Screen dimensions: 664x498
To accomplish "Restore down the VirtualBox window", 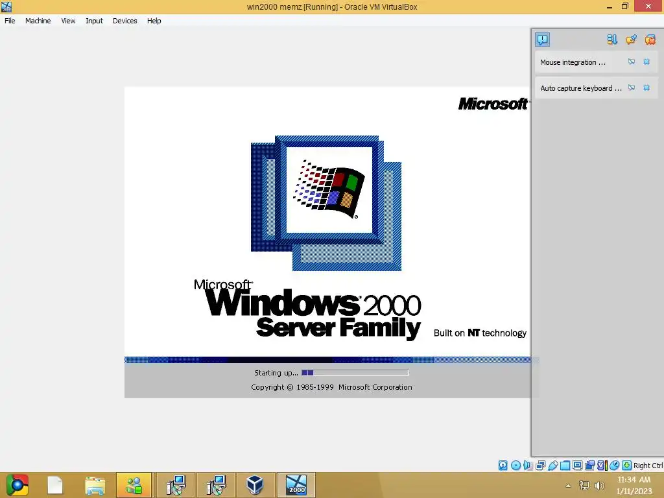I will tap(625, 6).
